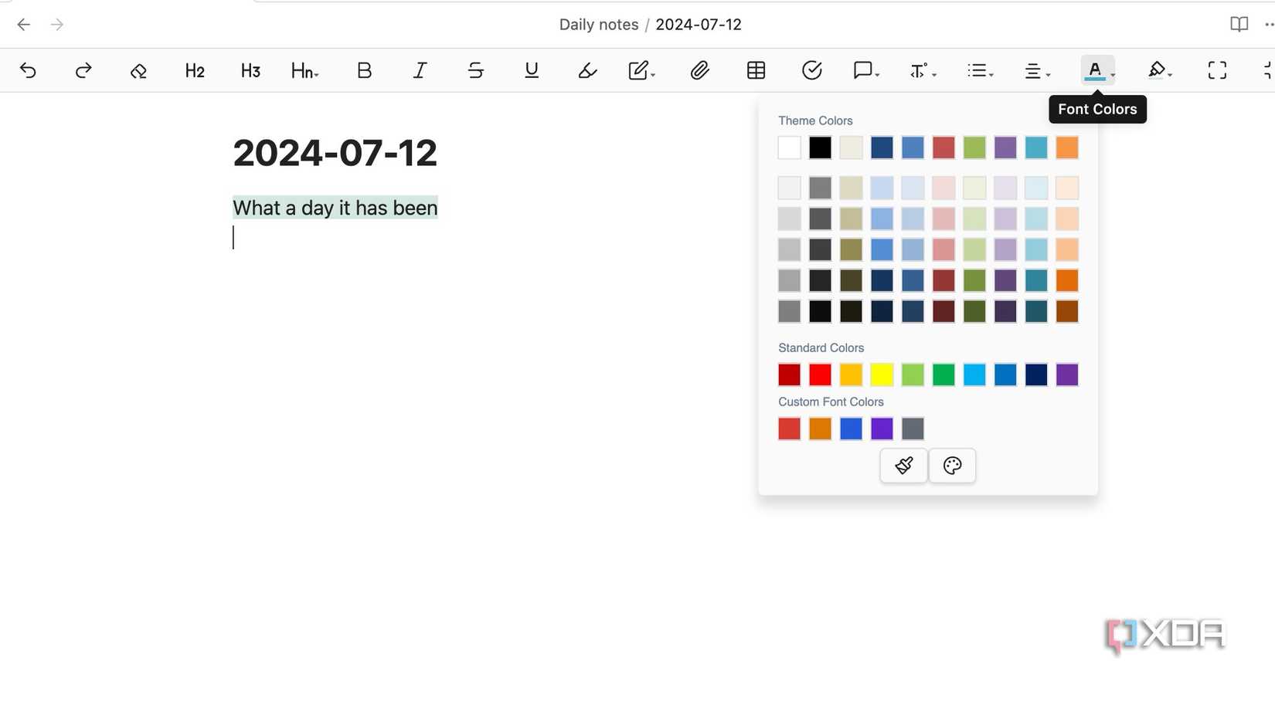Toggle bold formatting
This screenshot has width=1275, height=705.
(365, 70)
